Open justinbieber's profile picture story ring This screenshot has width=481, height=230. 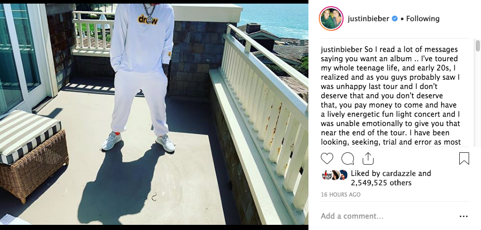point(331,19)
